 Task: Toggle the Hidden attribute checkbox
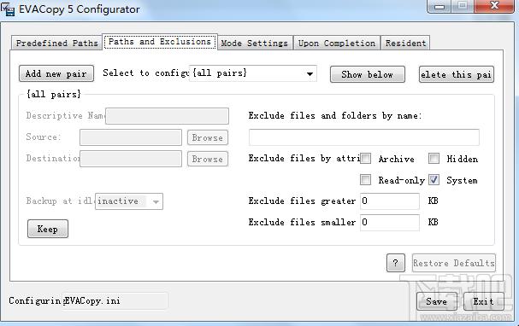click(x=434, y=159)
